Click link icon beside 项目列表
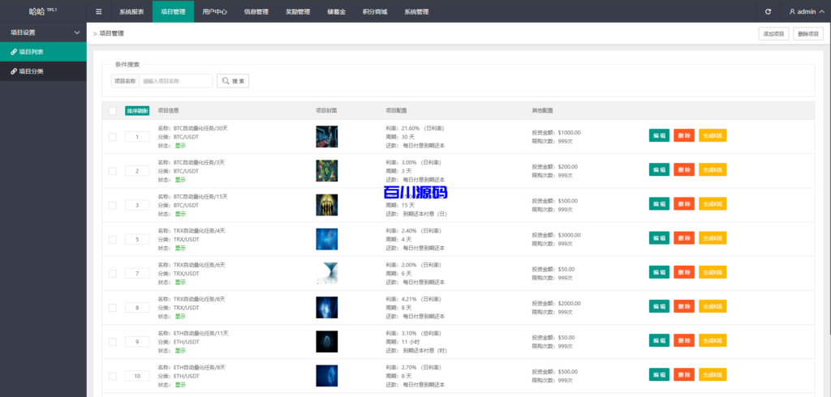831x397 pixels. click(x=13, y=51)
